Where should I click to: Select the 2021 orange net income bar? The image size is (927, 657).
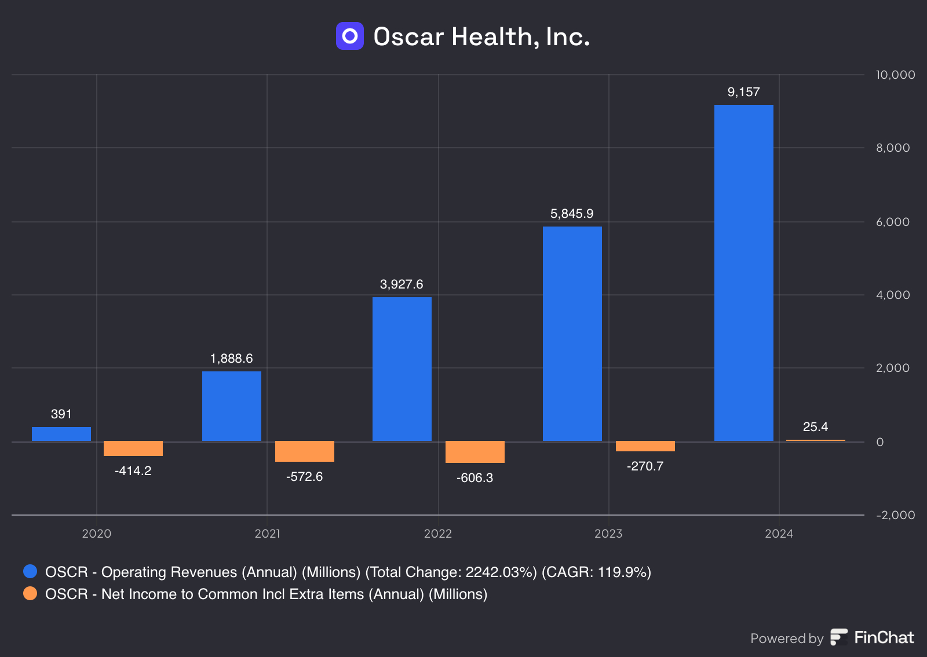[305, 451]
